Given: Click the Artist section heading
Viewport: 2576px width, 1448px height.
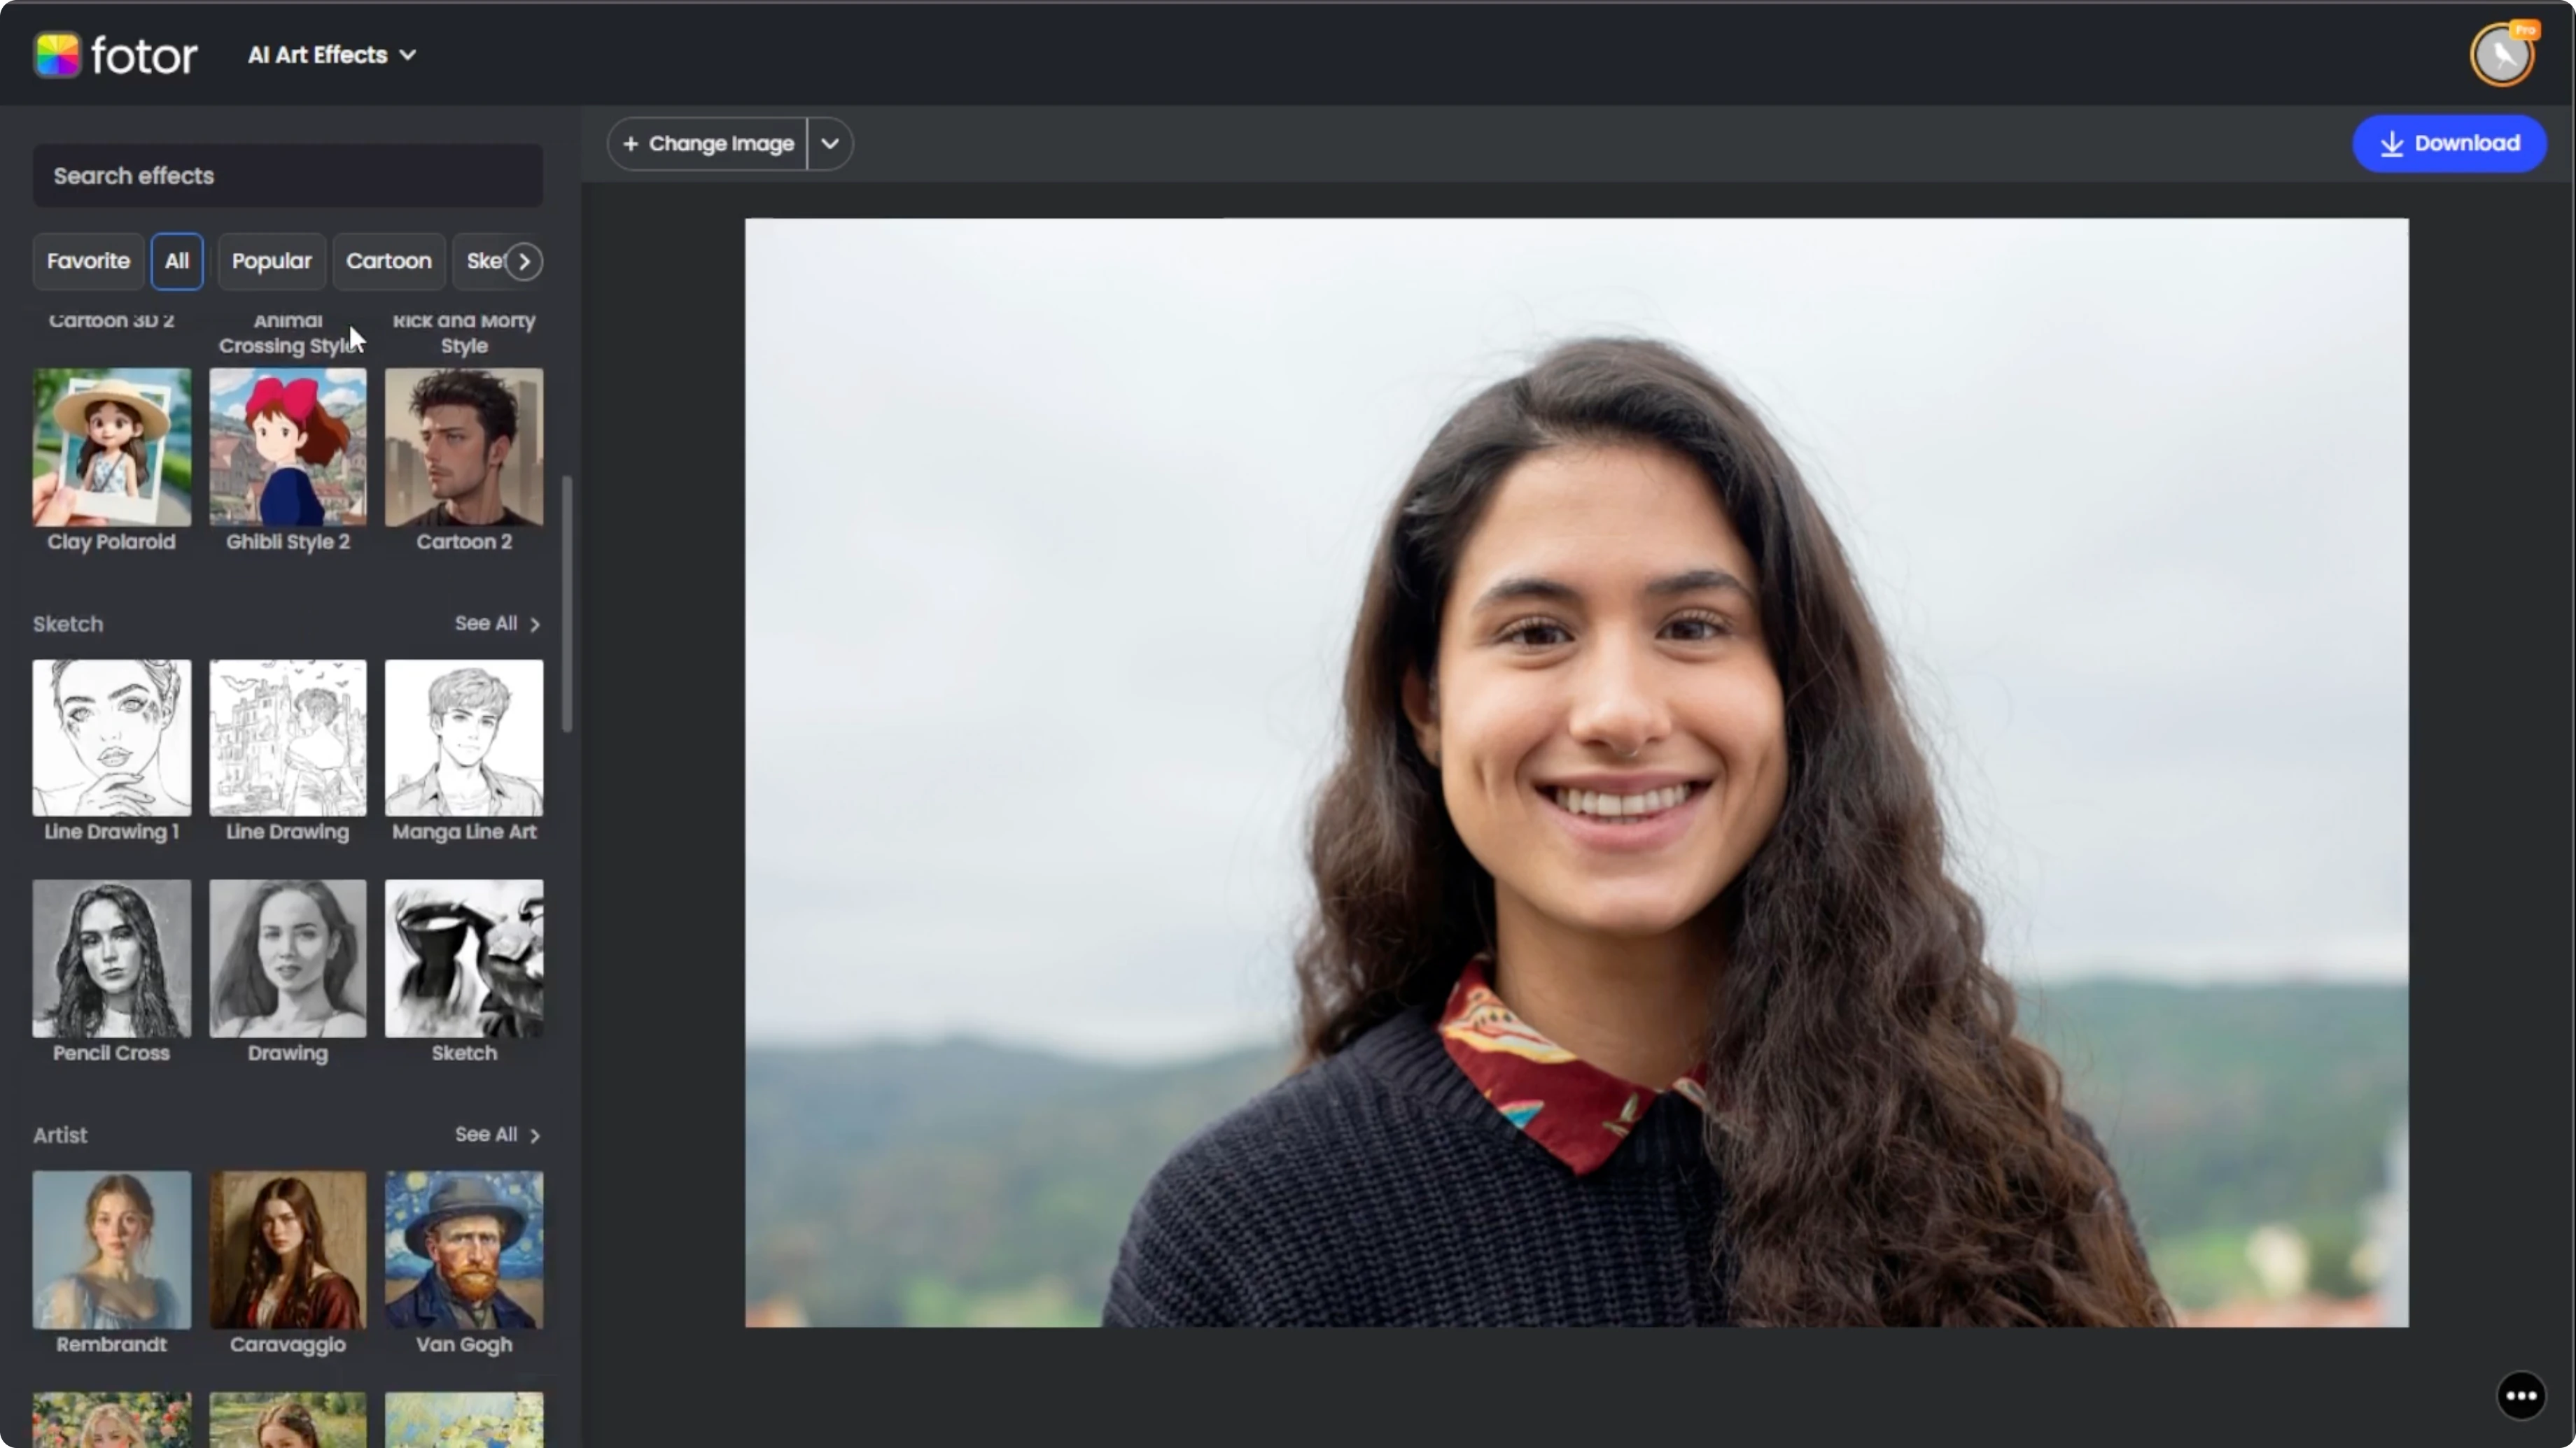Looking at the screenshot, I should (x=60, y=1135).
